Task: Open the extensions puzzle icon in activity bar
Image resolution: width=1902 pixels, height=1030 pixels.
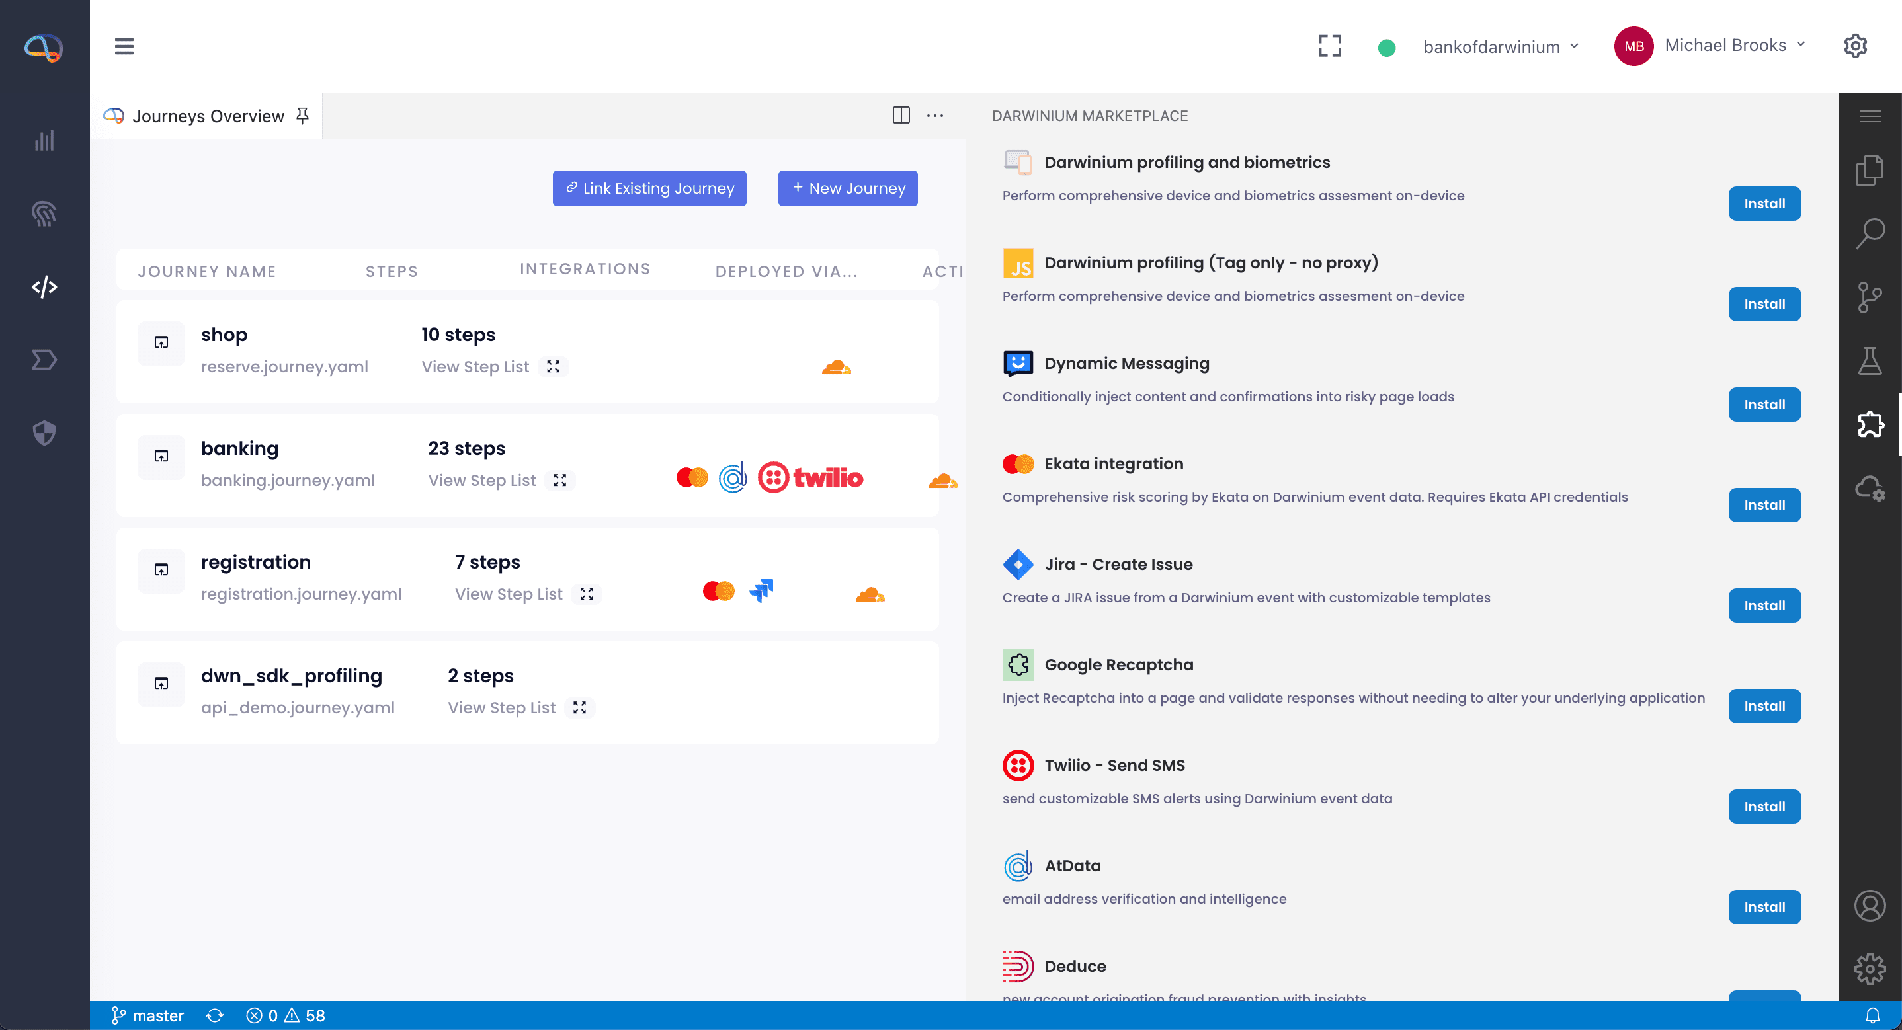Action: point(1870,424)
